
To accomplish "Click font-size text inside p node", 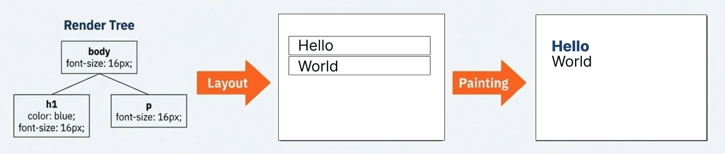I will pyautogui.click(x=149, y=117).
